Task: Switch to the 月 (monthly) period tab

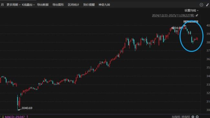Action: click(x=2, y=5)
